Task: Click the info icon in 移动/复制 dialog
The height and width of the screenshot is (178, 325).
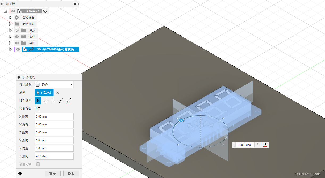Action: point(20,173)
